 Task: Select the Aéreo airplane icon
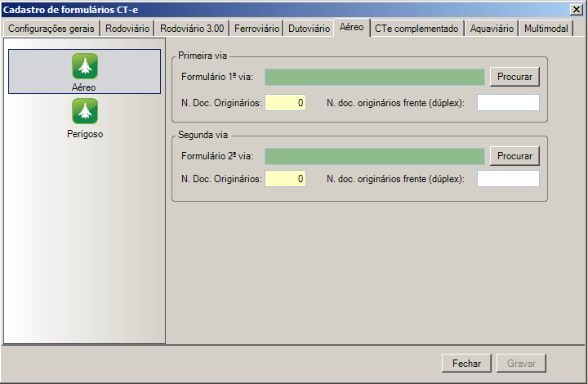pos(85,66)
